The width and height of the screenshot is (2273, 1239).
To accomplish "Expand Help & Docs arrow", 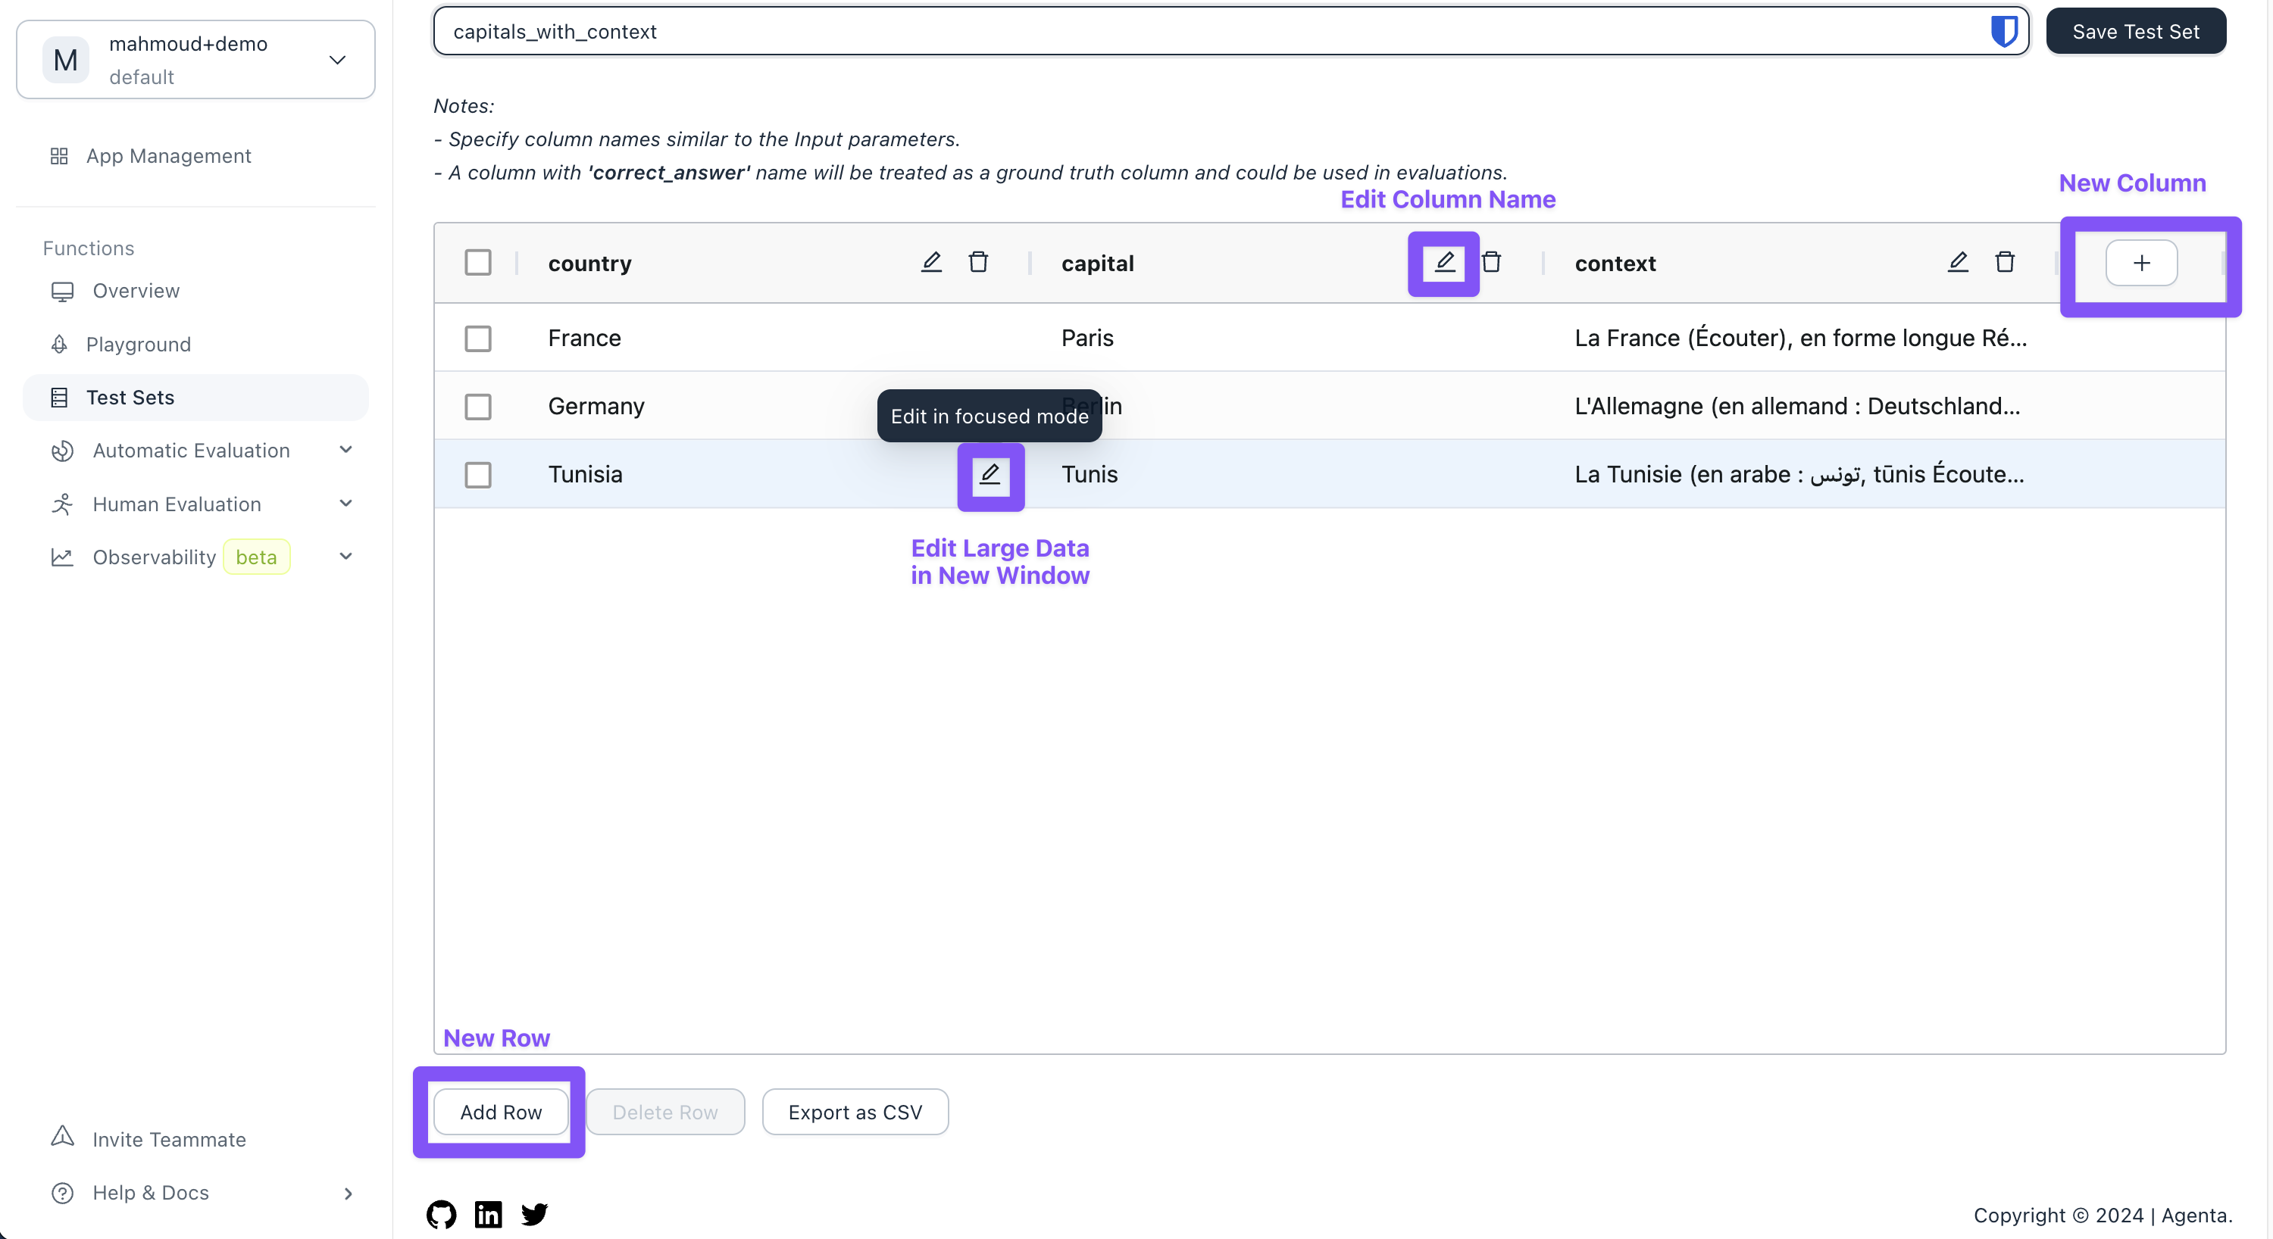I will (x=348, y=1194).
